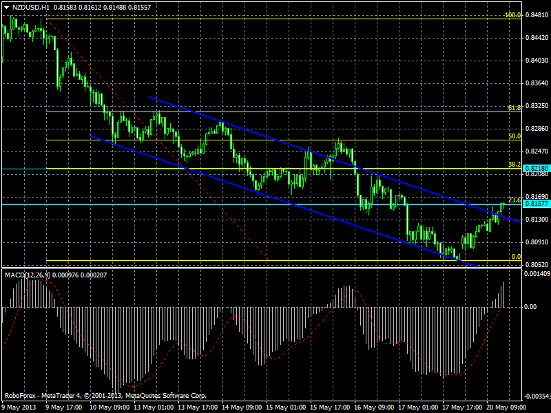Click the 0.84420 price scale value

pos(537,38)
